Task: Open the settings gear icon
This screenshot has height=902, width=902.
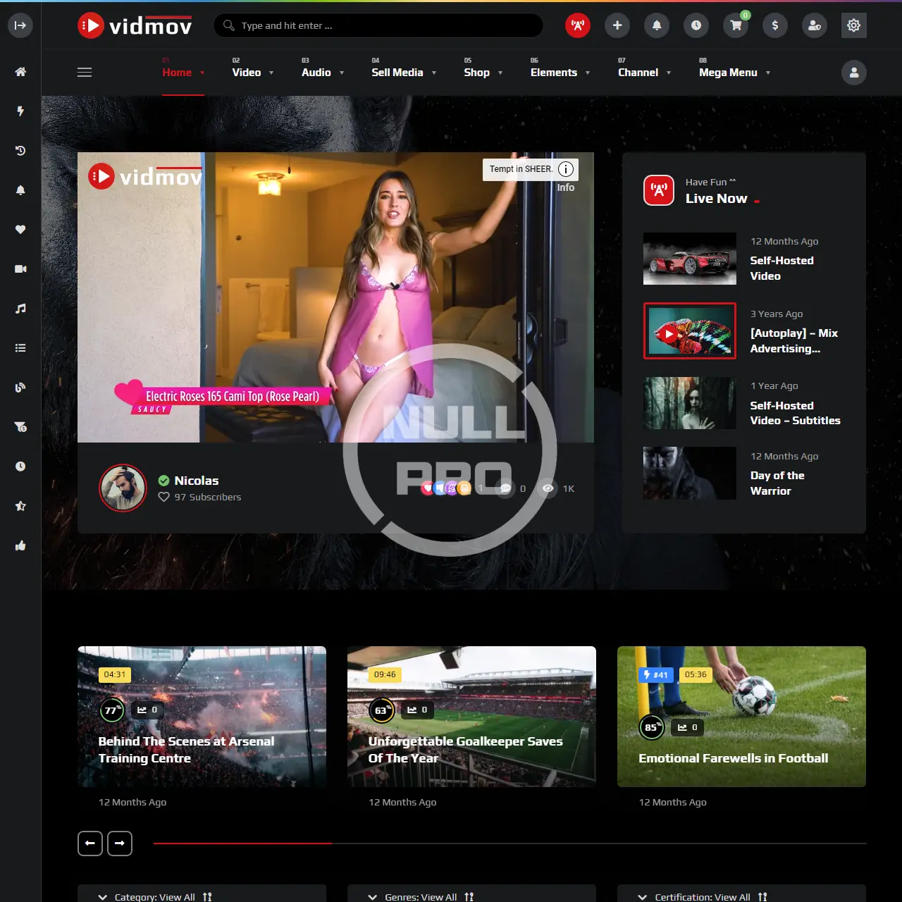Action: 853,25
